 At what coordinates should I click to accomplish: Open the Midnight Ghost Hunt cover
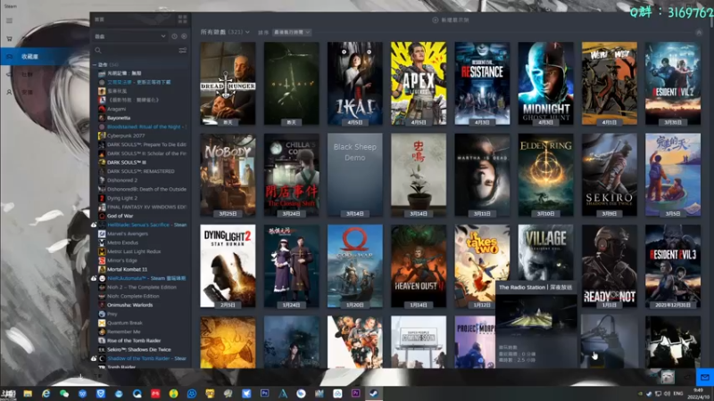point(545,84)
